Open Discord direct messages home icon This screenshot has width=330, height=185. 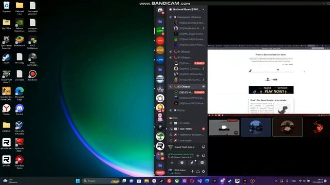click(160, 10)
